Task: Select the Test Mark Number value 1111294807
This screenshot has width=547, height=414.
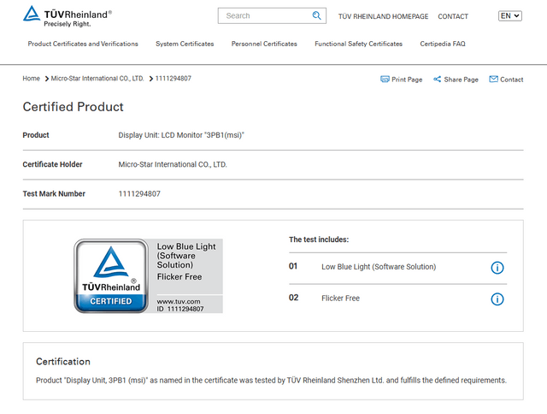Action: click(139, 193)
